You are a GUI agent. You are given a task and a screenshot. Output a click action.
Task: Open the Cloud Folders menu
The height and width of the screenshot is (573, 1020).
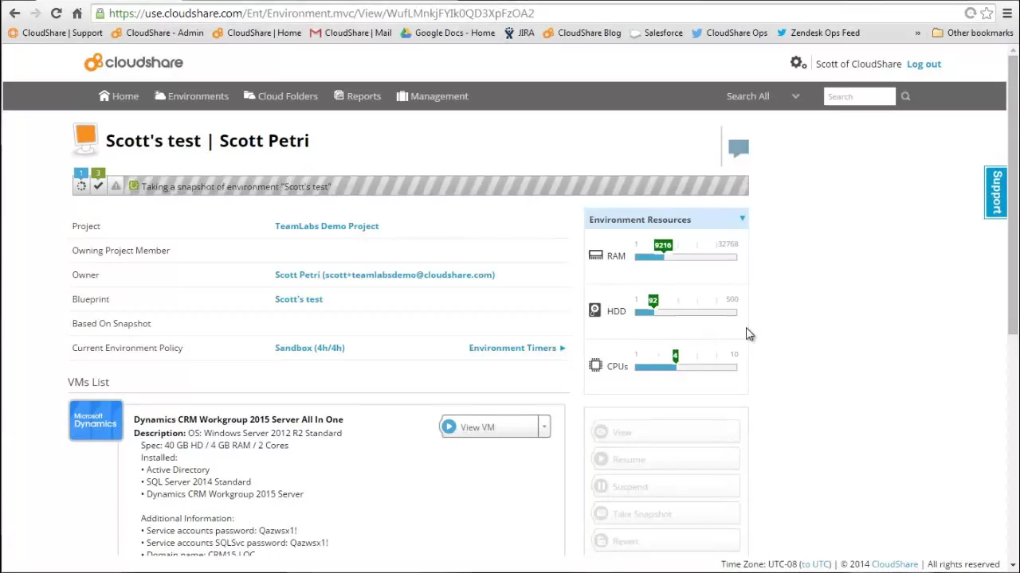tap(280, 95)
